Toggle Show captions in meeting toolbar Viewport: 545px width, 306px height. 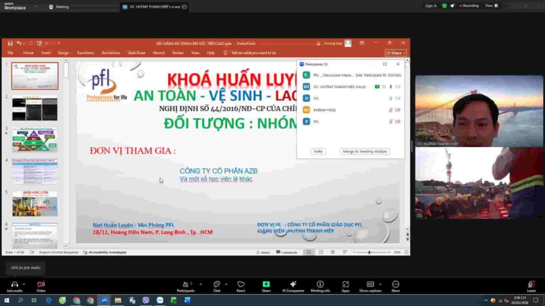(x=370, y=284)
